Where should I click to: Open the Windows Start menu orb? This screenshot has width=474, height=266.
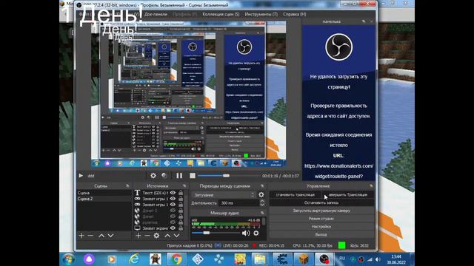pos(68,259)
